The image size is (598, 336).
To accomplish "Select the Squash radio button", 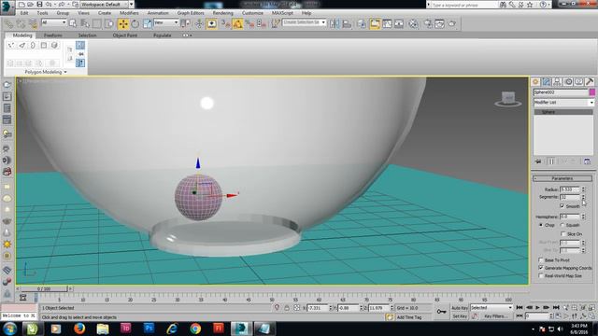I will coord(562,225).
